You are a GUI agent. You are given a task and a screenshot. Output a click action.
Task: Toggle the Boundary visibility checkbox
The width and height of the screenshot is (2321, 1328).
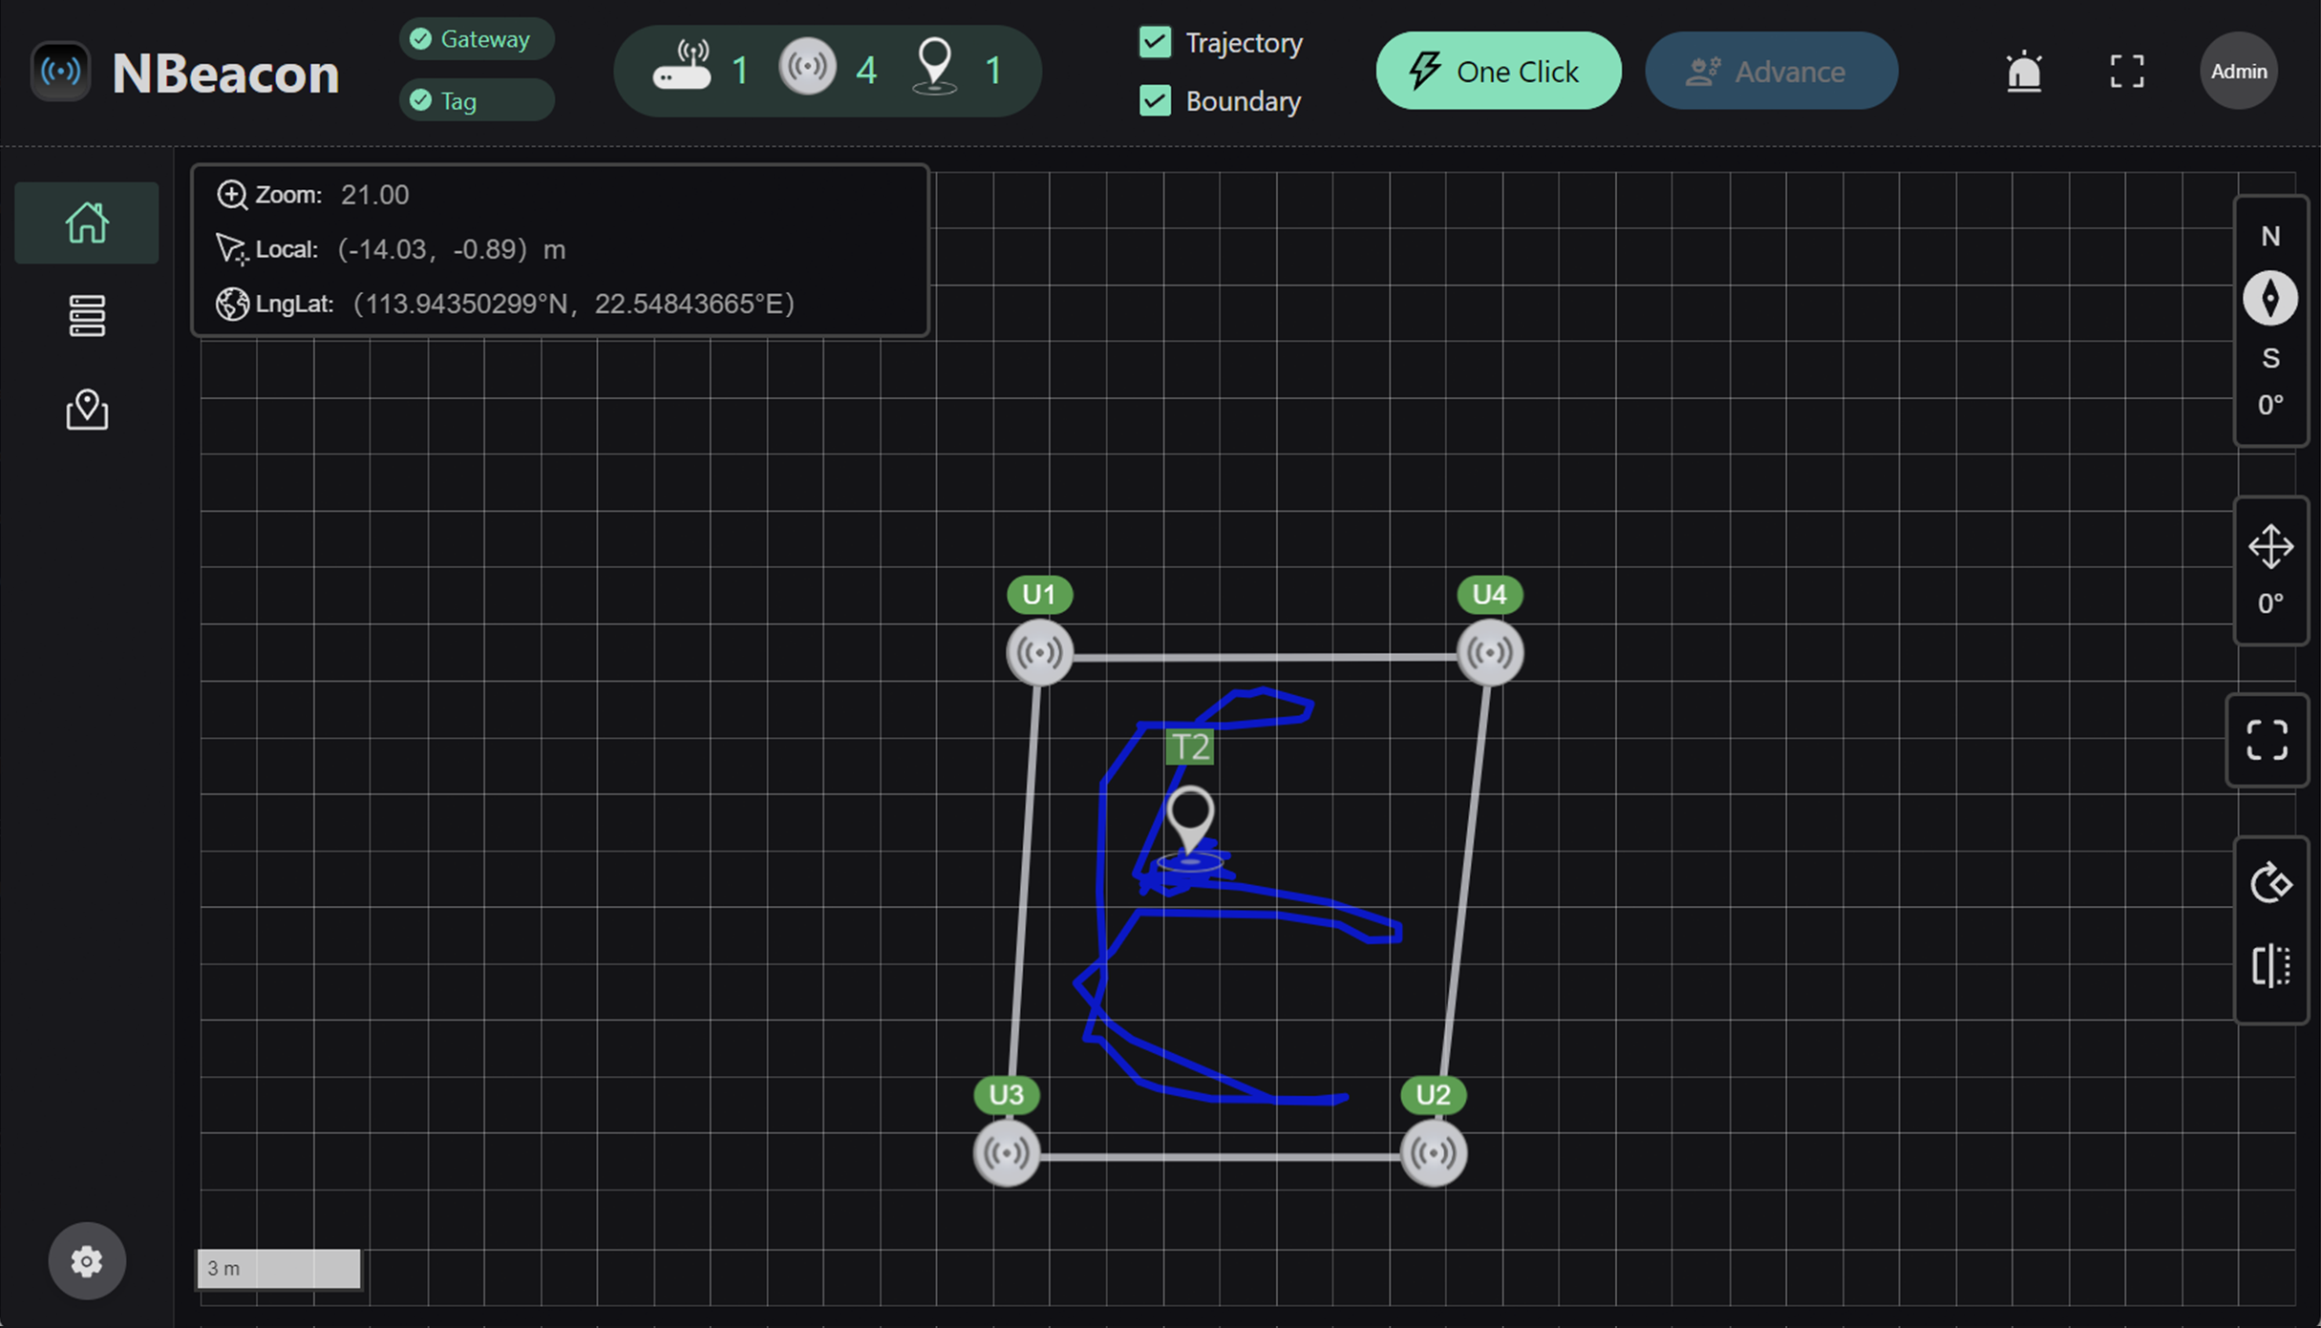1154,99
